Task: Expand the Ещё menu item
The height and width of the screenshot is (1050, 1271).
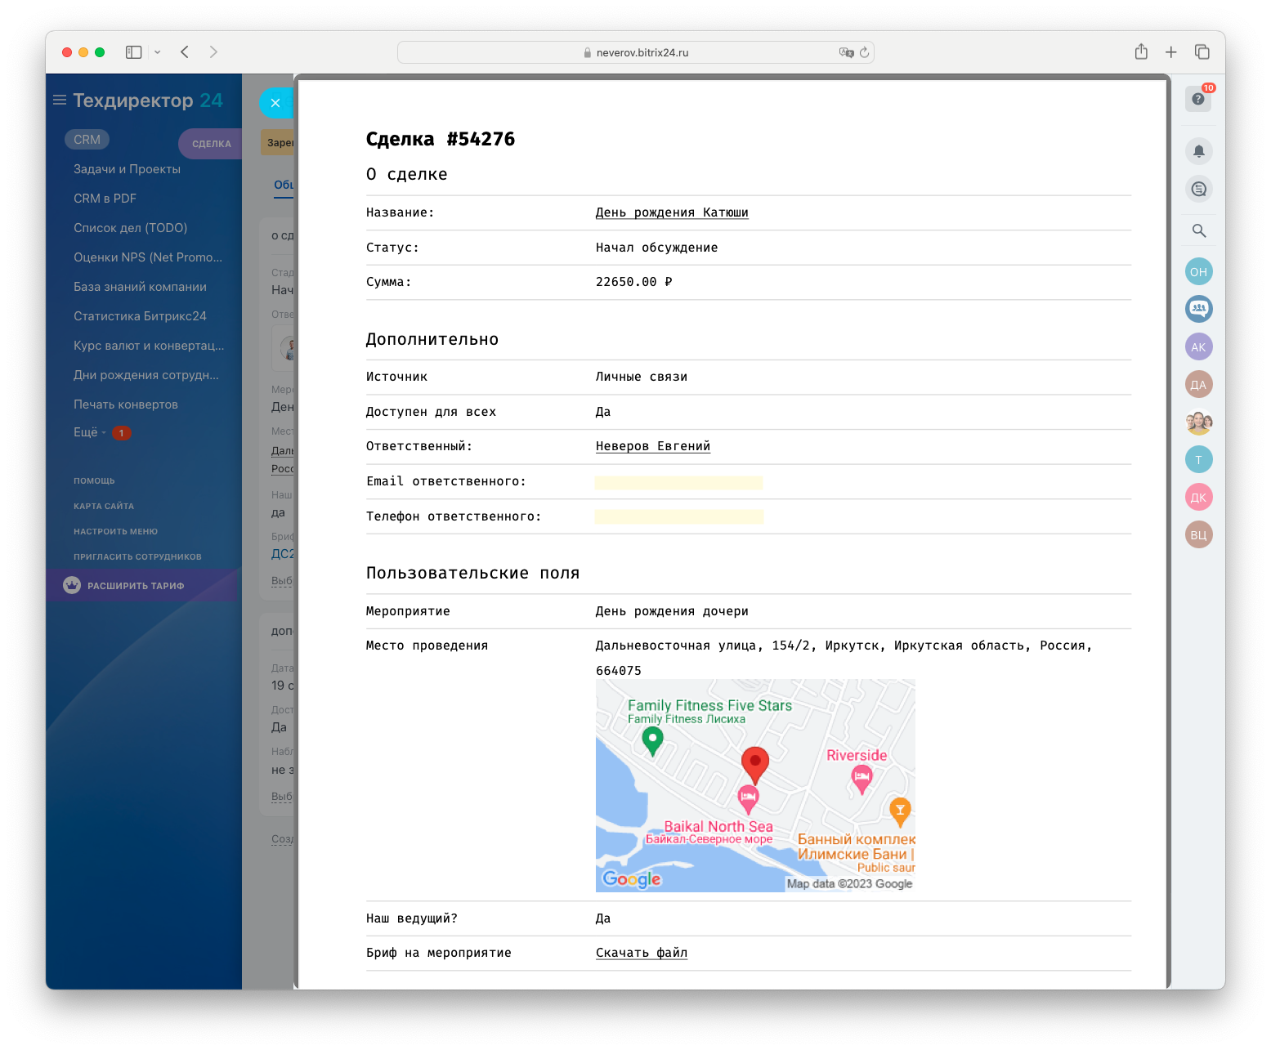Action: click(x=86, y=432)
